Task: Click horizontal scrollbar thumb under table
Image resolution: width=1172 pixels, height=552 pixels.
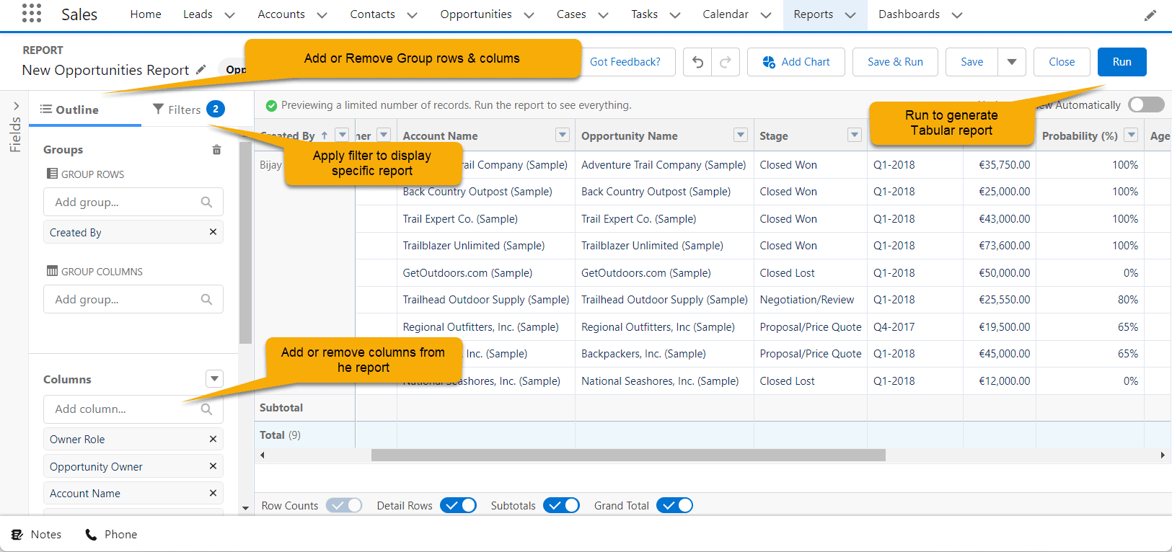Action: (628, 455)
